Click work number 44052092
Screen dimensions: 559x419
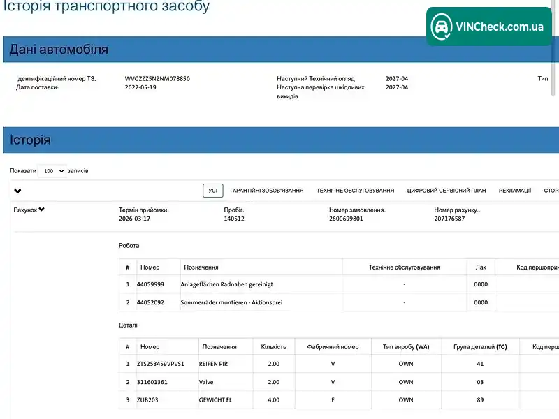(x=150, y=302)
